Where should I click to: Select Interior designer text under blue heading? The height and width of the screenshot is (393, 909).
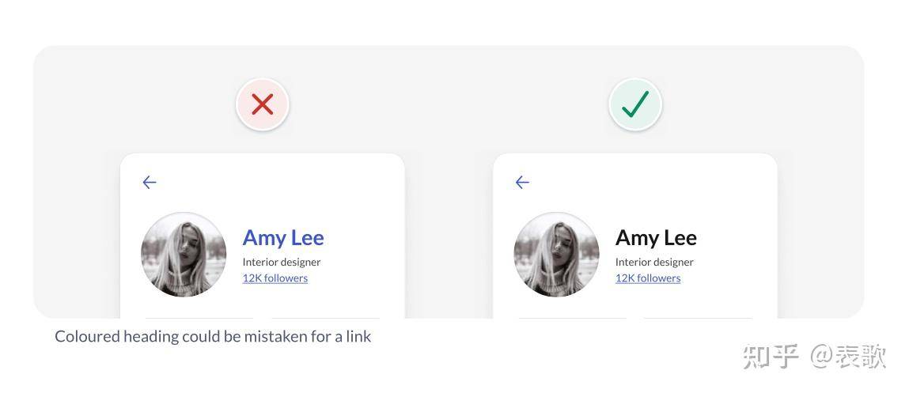281,262
